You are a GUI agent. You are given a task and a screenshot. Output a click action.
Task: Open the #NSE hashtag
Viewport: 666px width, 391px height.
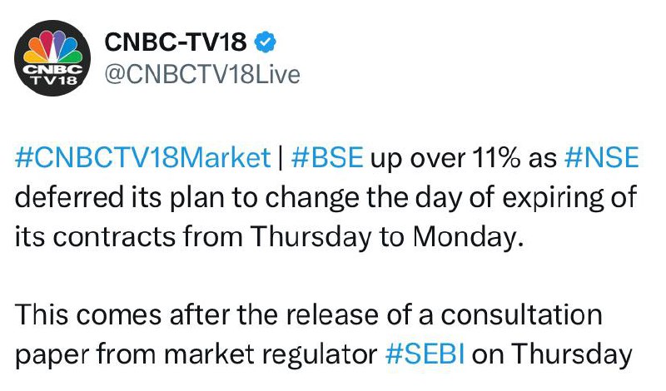(x=601, y=157)
